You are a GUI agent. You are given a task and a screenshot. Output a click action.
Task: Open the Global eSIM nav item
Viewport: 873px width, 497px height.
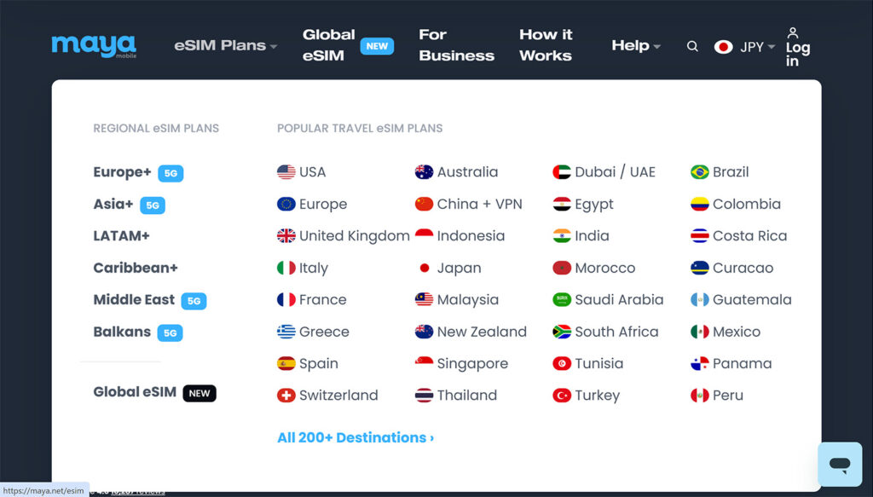[328, 46]
